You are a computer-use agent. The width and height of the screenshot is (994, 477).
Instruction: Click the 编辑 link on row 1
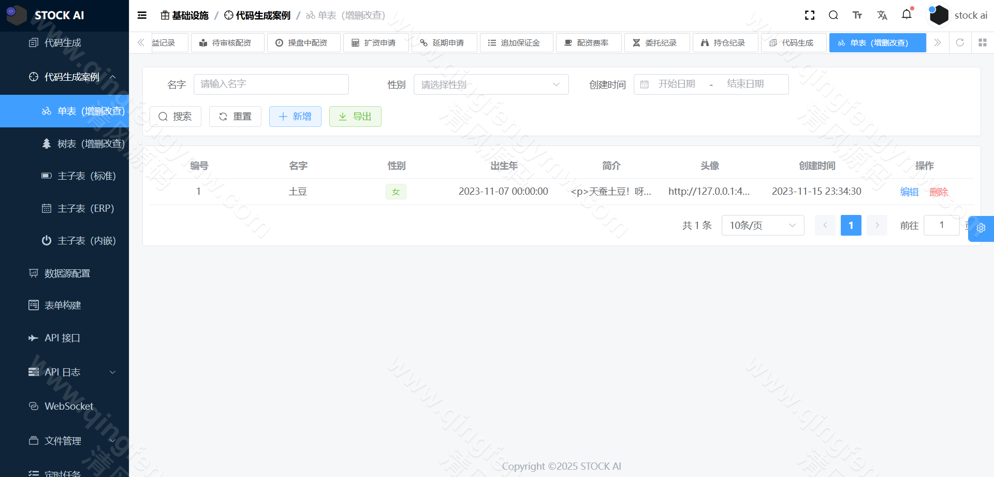tap(909, 191)
